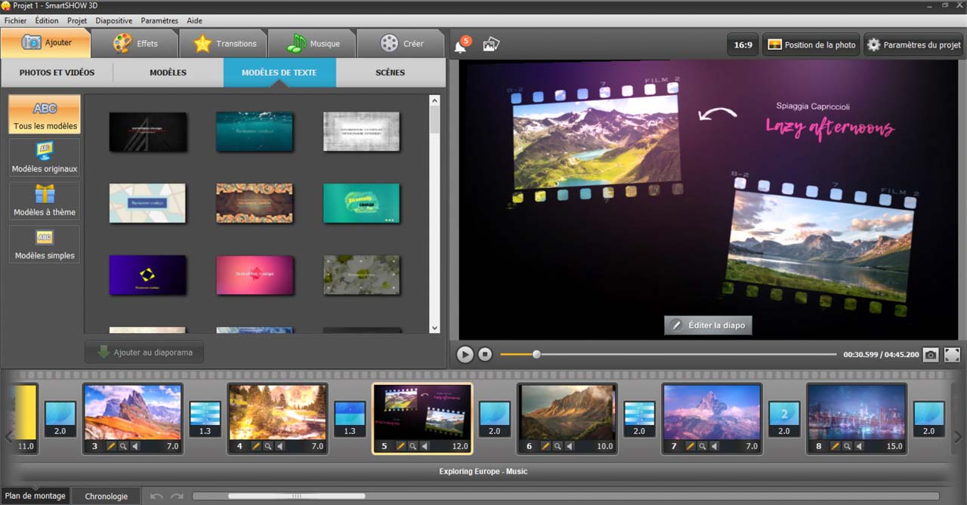Redo the last action
Image resolution: width=967 pixels, height=505 pixels.
click(177, 496)
